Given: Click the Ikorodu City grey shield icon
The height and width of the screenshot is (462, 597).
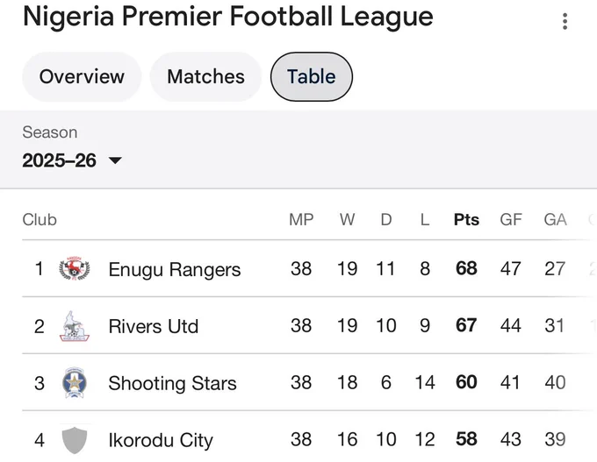Looking at the screenshot, I should point(75,440).
